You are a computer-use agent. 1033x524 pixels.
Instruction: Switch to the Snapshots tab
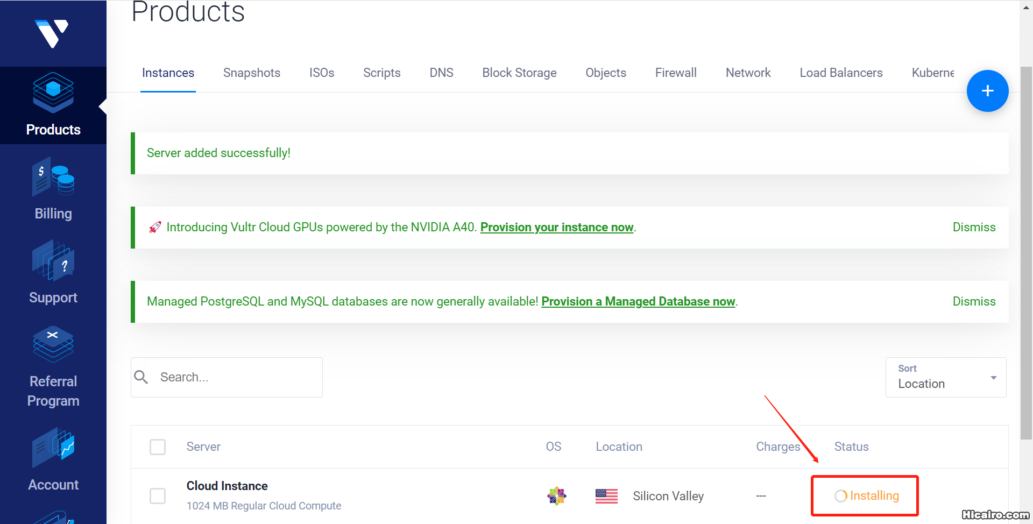252,73
